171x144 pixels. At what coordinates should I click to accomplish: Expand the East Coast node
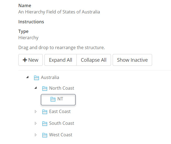pos(36,112)
